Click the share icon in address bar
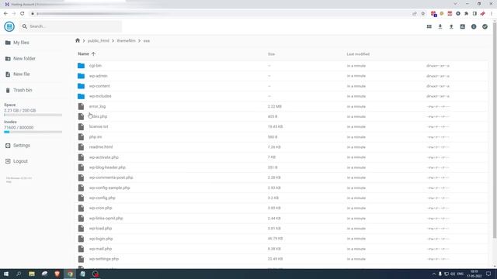Screen dimensions: 497x279 tap(414, 14)
